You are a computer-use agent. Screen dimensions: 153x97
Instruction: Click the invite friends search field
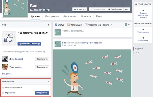pos(25,51)
